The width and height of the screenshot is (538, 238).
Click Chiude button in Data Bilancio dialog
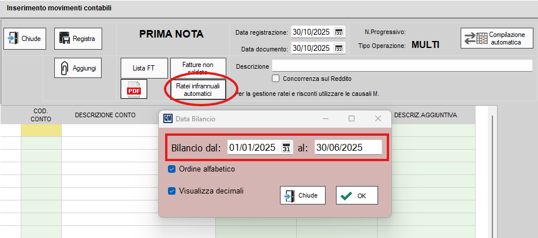pyautogui.click(x=302, y=195)
